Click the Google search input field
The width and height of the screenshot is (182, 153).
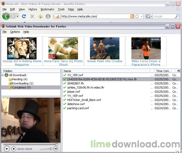(164, 16)
